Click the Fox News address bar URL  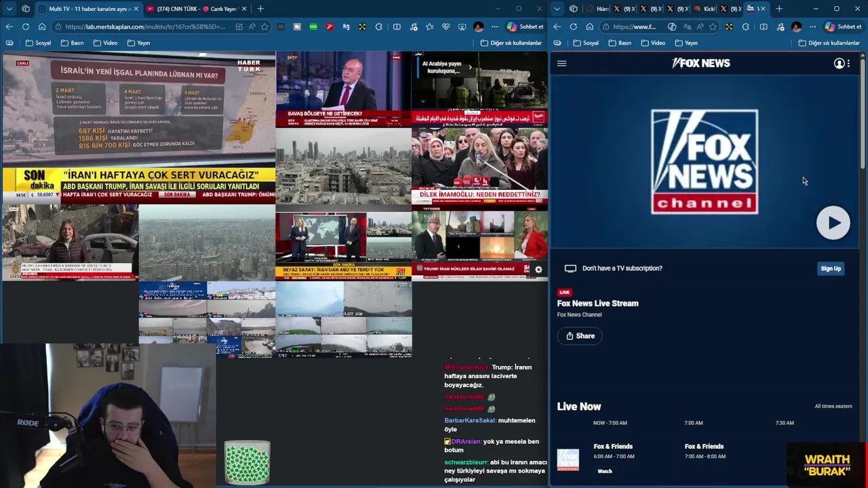[x=635, y=26]
